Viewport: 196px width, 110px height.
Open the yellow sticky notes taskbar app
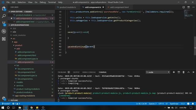[37, 108]
